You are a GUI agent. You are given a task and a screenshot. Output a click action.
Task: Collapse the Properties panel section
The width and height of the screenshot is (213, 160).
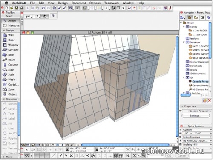click(182, 106)
